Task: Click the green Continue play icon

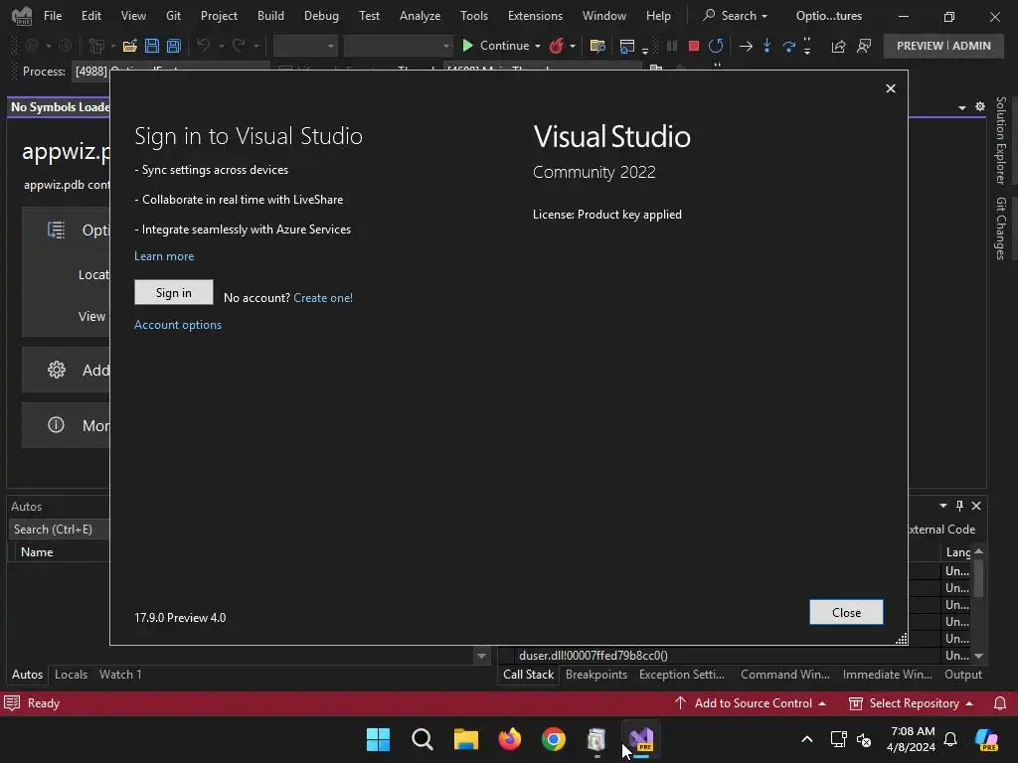Action: [x=467, y=46]
